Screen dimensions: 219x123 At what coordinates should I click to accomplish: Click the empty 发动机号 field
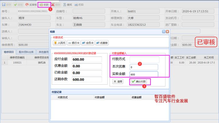click(x=198, y=18)
